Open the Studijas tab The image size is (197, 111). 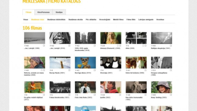pyautogui.click(x=59, y=12)
